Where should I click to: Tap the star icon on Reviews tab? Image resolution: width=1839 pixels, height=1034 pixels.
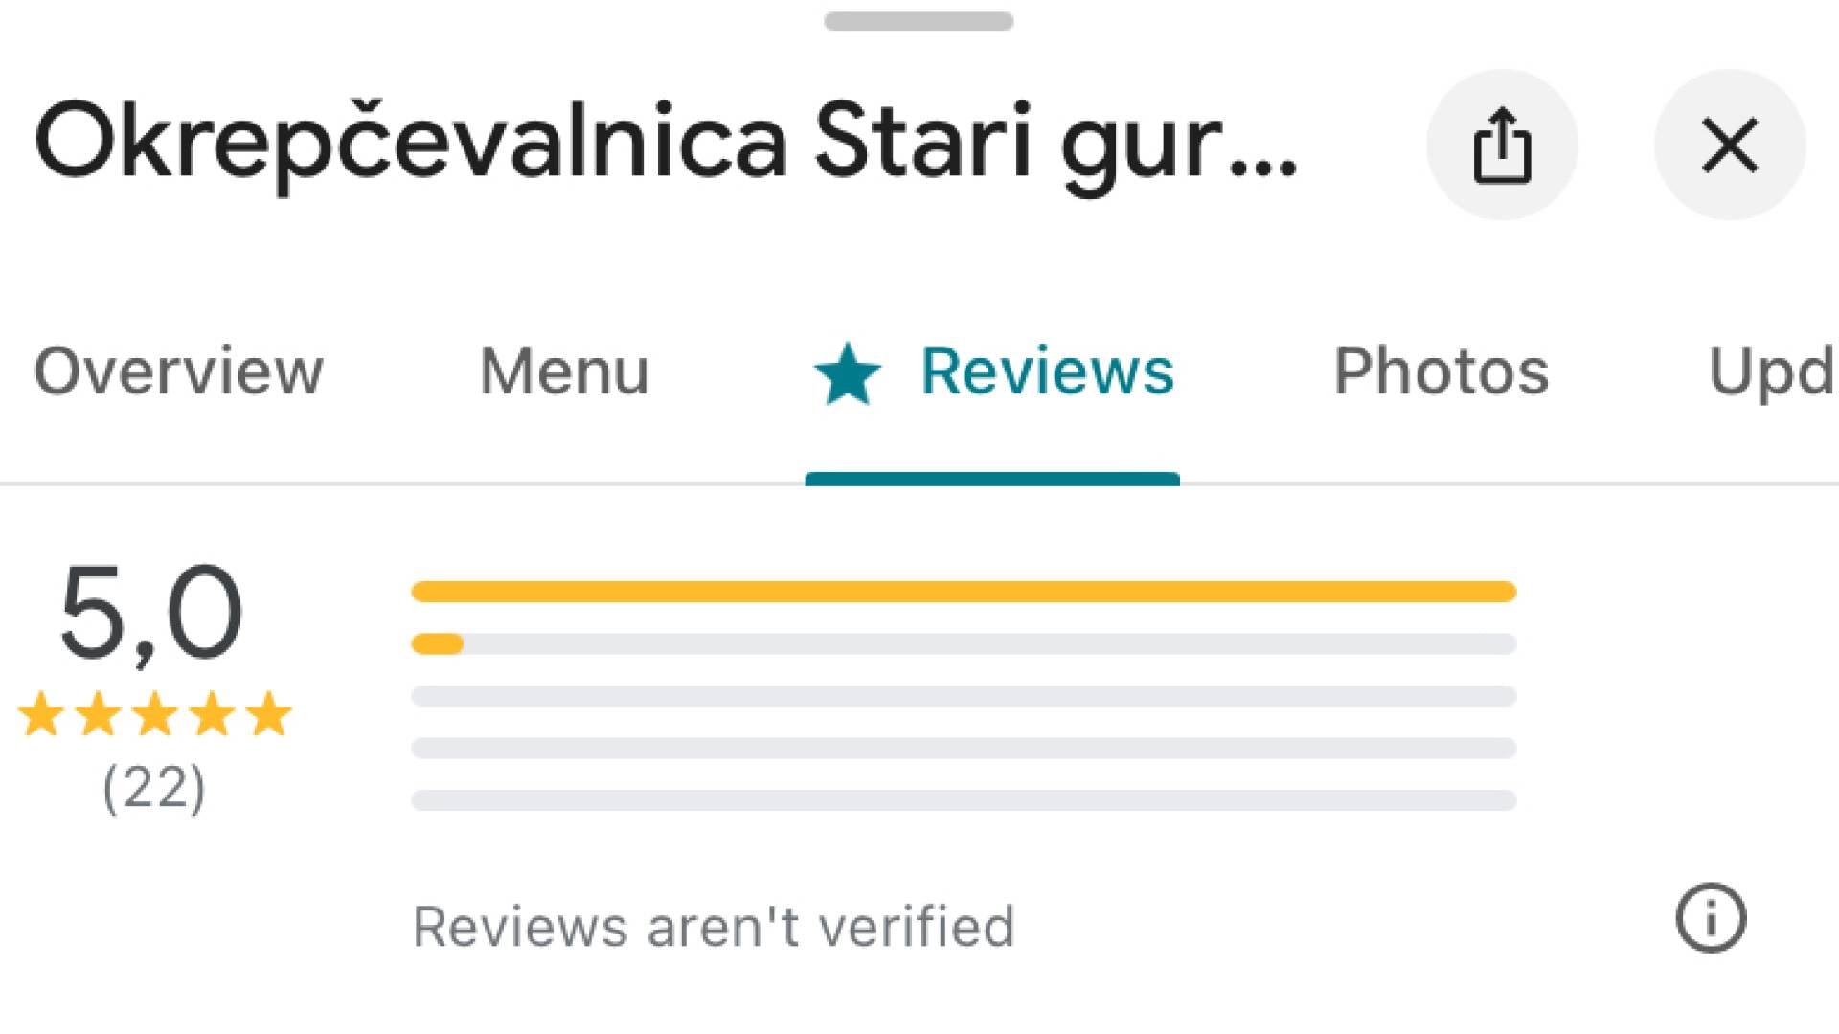point(848,373)
